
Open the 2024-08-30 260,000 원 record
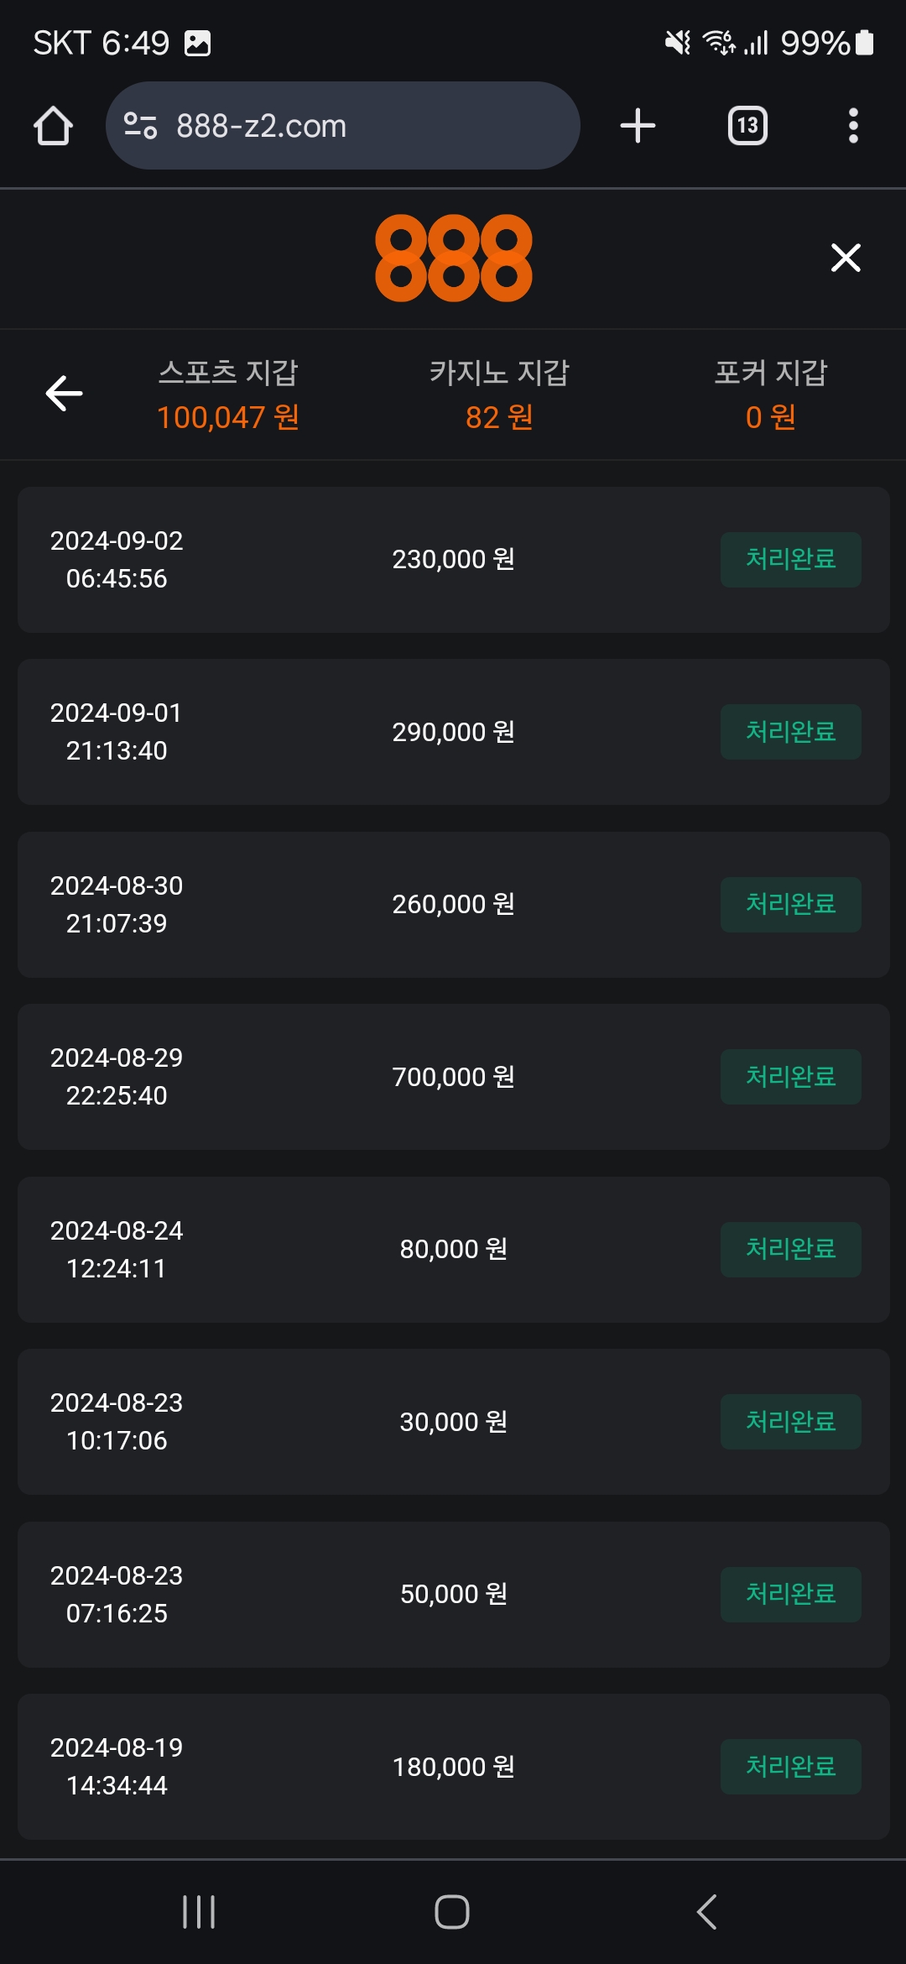click(x=453, y=904)
